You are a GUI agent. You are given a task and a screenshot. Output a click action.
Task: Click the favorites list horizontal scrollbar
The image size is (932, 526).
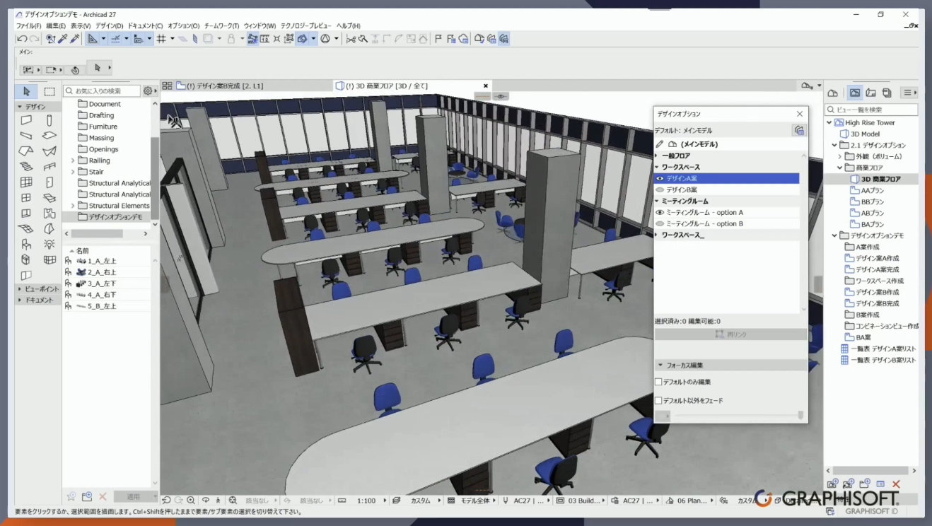pos(97,233)
